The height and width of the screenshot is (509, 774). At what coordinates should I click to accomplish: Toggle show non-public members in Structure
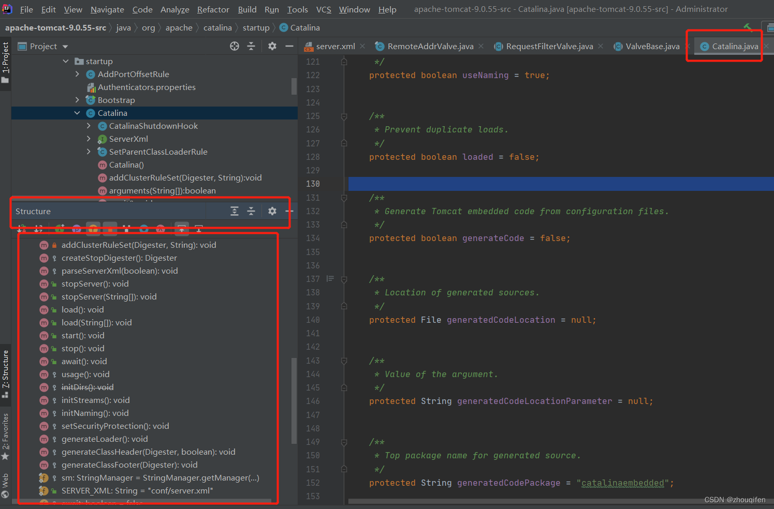click(x=110, y=229)
